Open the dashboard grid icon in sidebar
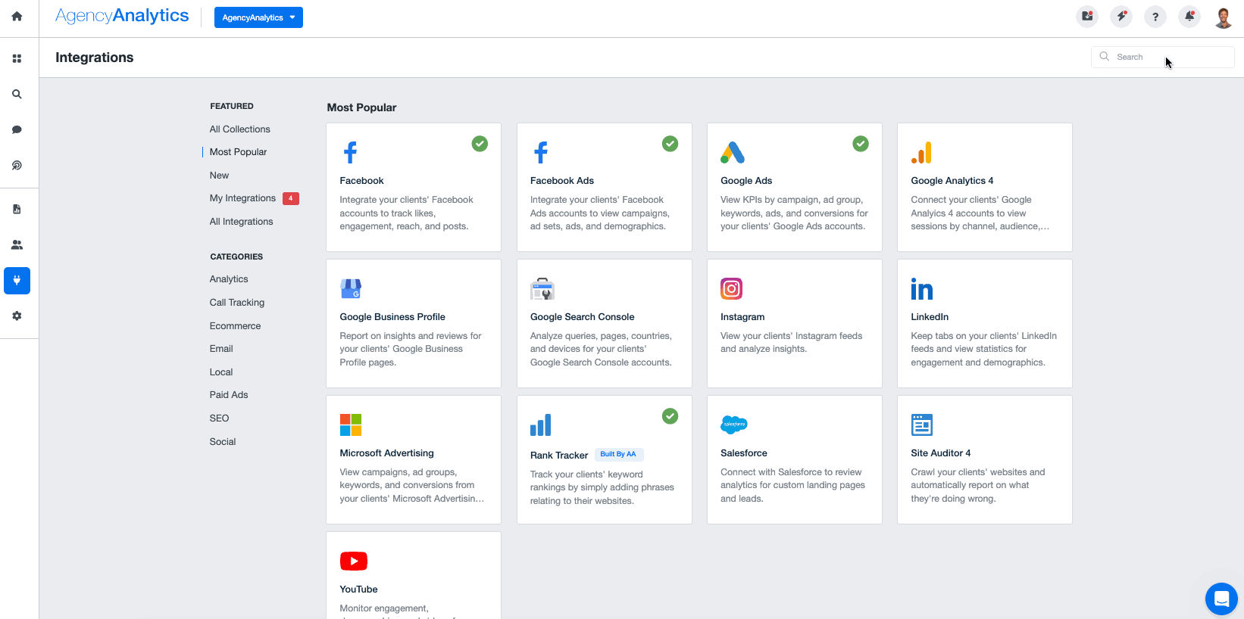This screenshot has height=619, width=1244. coord(17,58)
